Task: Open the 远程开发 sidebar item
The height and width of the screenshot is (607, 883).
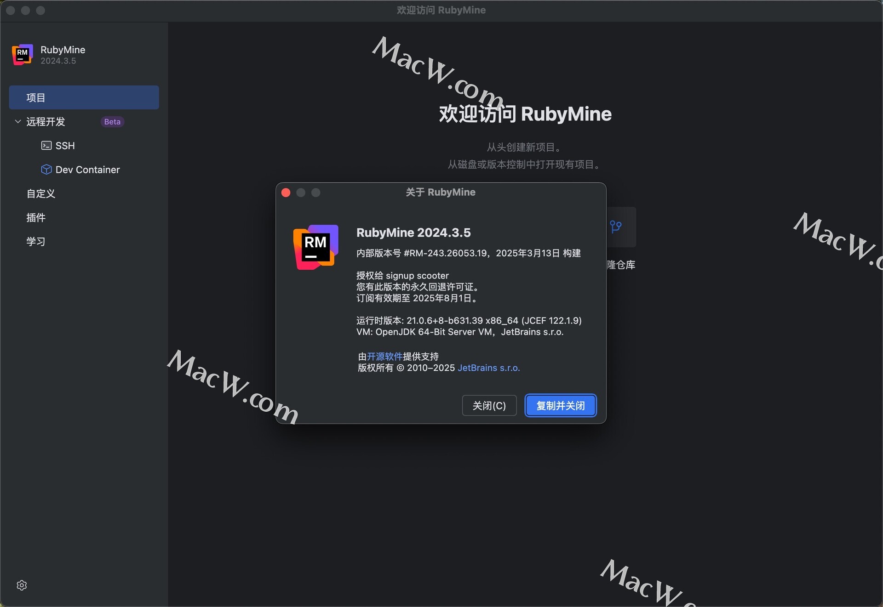Action: (x=46, y=122)
